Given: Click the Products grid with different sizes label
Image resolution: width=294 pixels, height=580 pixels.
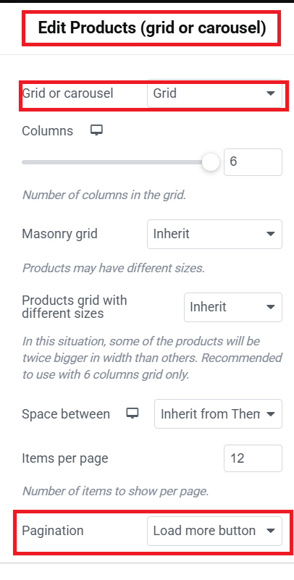Looking at the screenshot, I should [75, 307].
